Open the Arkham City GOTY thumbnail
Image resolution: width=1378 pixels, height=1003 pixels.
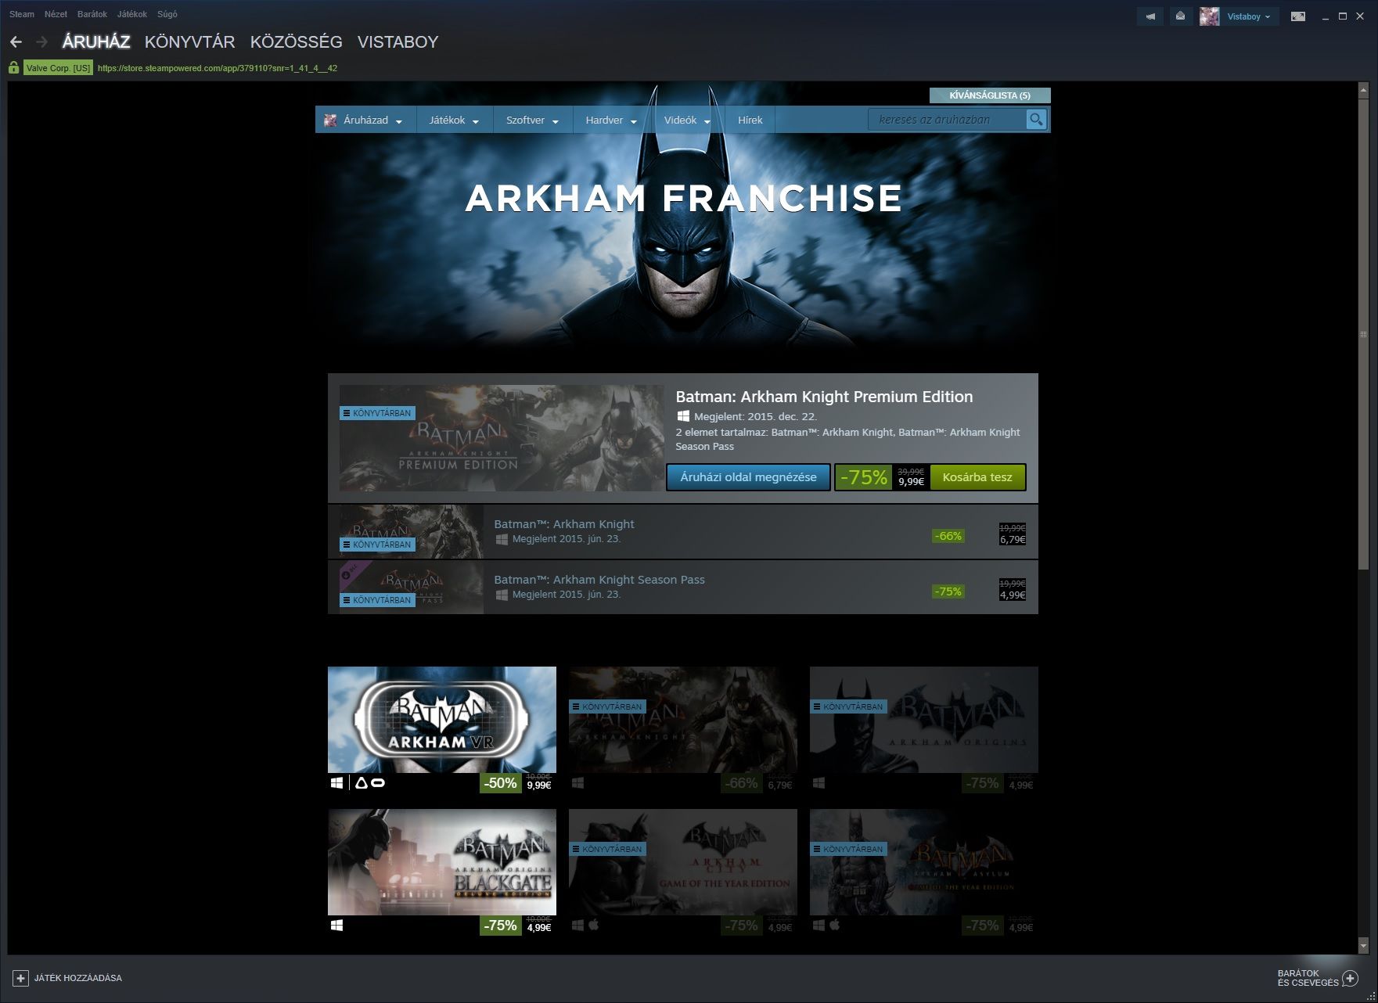[683, 862]
